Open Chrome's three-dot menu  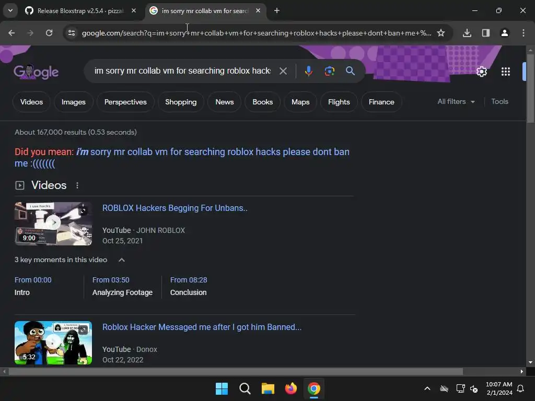tap(524, 33)
